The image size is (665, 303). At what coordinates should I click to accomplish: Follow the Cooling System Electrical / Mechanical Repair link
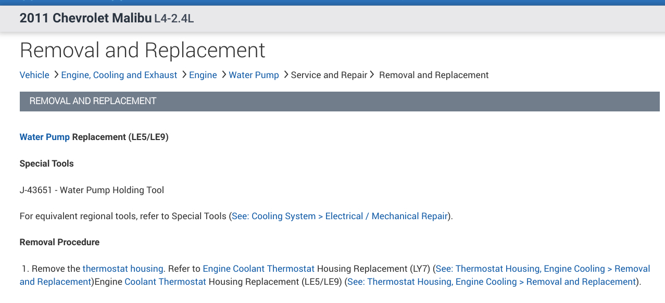point(340,216)
